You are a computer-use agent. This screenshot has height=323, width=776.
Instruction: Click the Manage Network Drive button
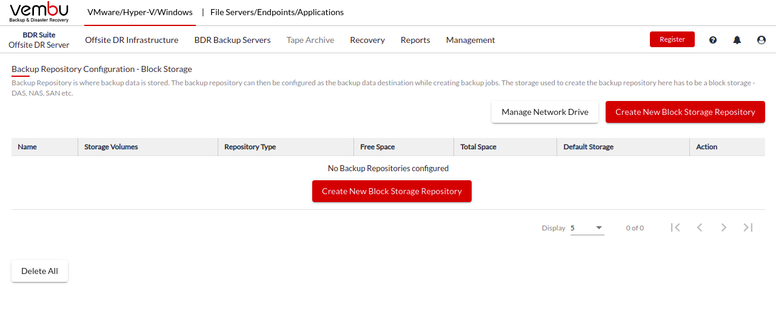pyautogui.click(x=545, y=112)
